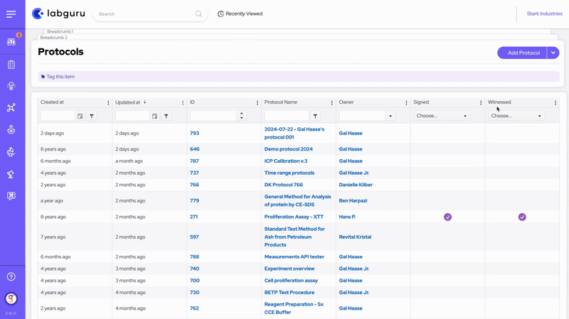
Task: Click Breadcrumb 2 text
Action: [54, 38]
